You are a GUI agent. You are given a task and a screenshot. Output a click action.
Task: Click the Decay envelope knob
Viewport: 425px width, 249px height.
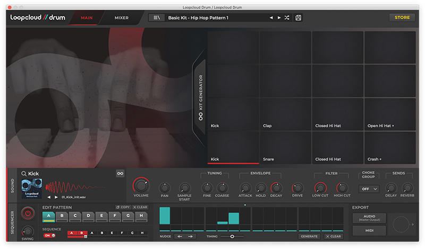(x=276, y=188)
